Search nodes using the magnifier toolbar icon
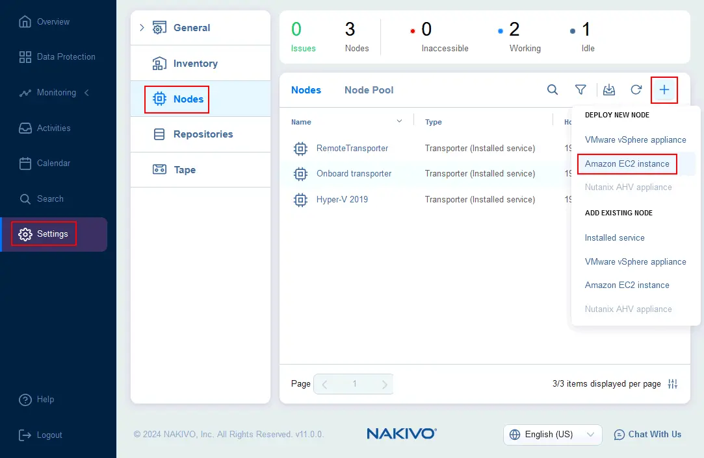The image size is (704, 458). point(553,90)
